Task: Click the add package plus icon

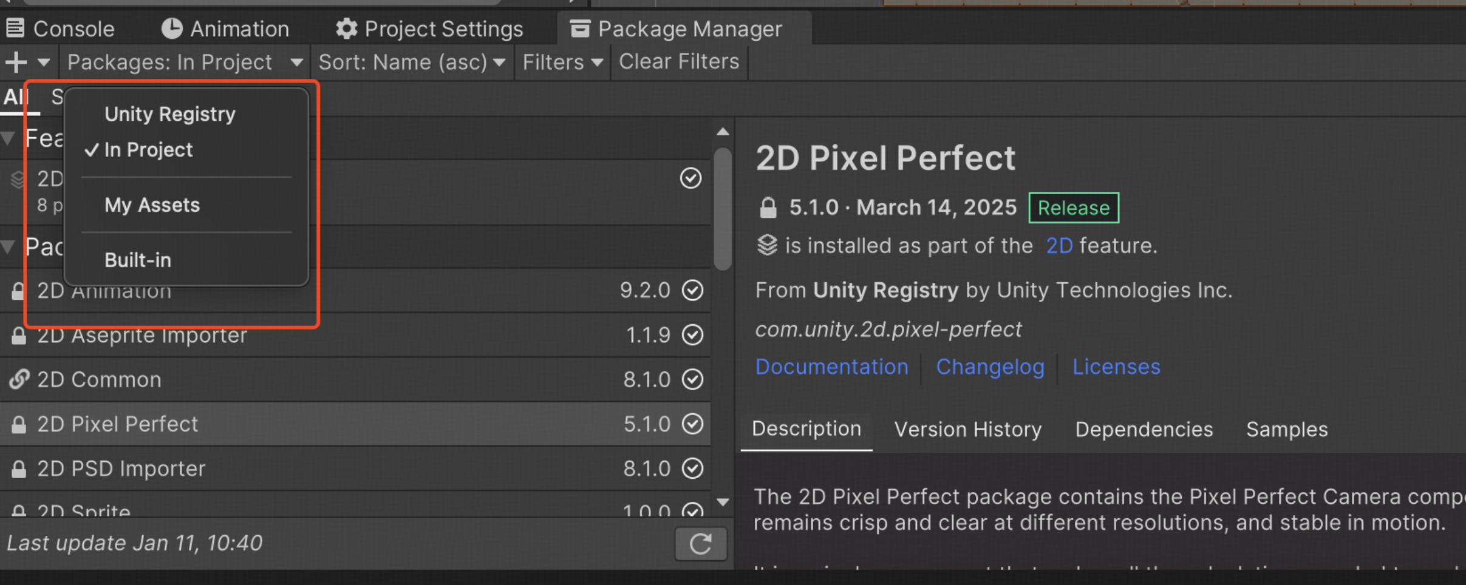Action: pos(16,62)
